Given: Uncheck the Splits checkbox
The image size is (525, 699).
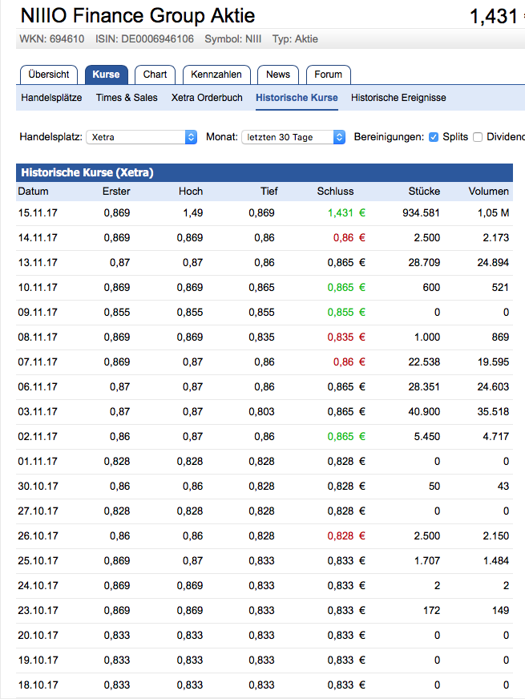Looking at the screenshot, I should [434, 137].
